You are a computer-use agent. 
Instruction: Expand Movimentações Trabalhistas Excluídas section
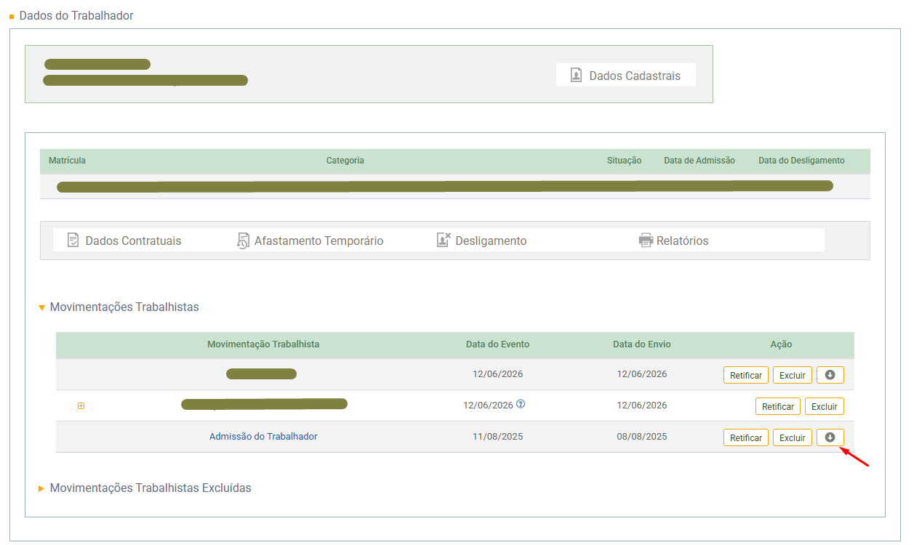tap(41, 488)
